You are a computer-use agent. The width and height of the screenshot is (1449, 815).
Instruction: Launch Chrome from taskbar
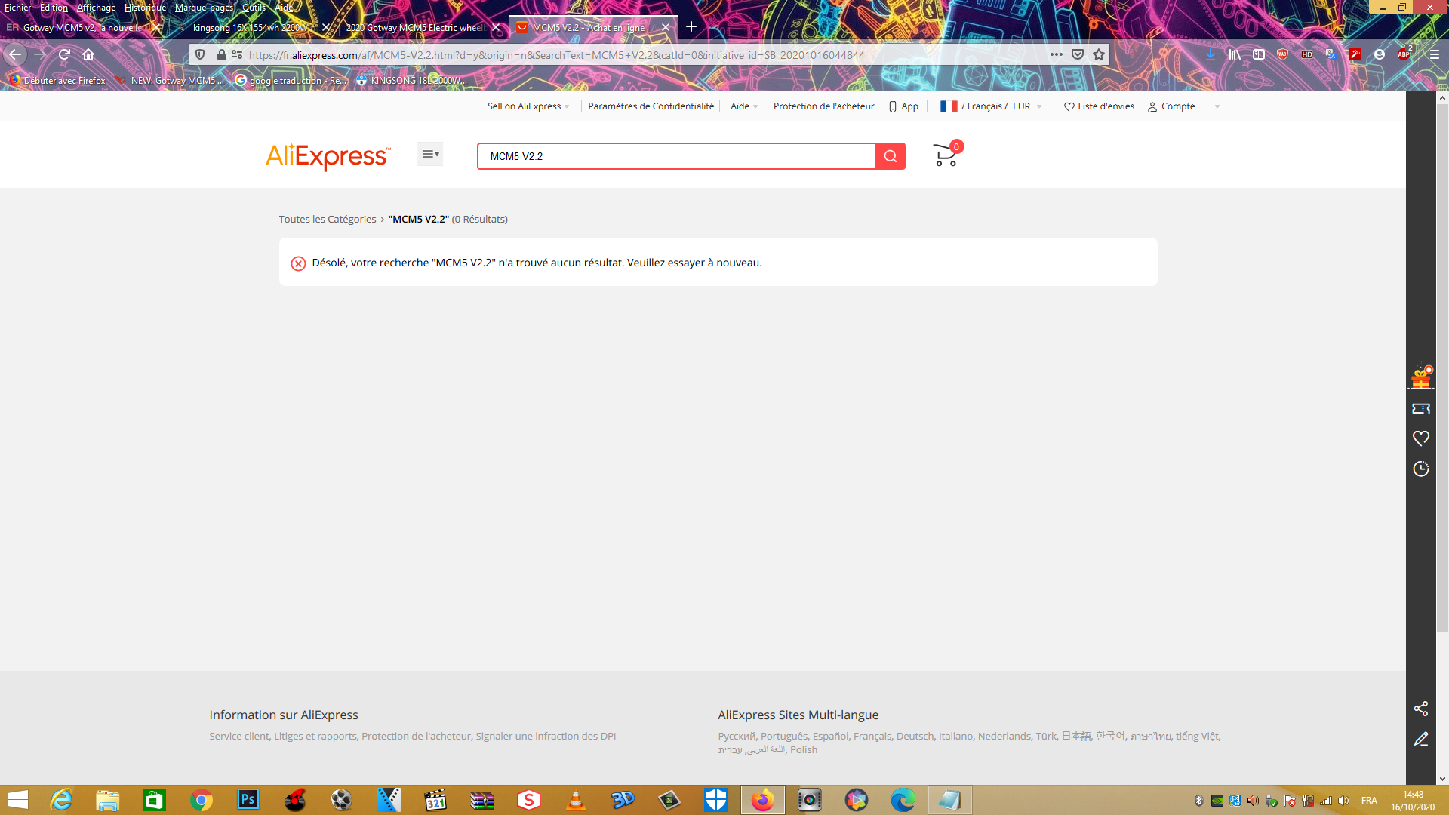tap(202, 800)
